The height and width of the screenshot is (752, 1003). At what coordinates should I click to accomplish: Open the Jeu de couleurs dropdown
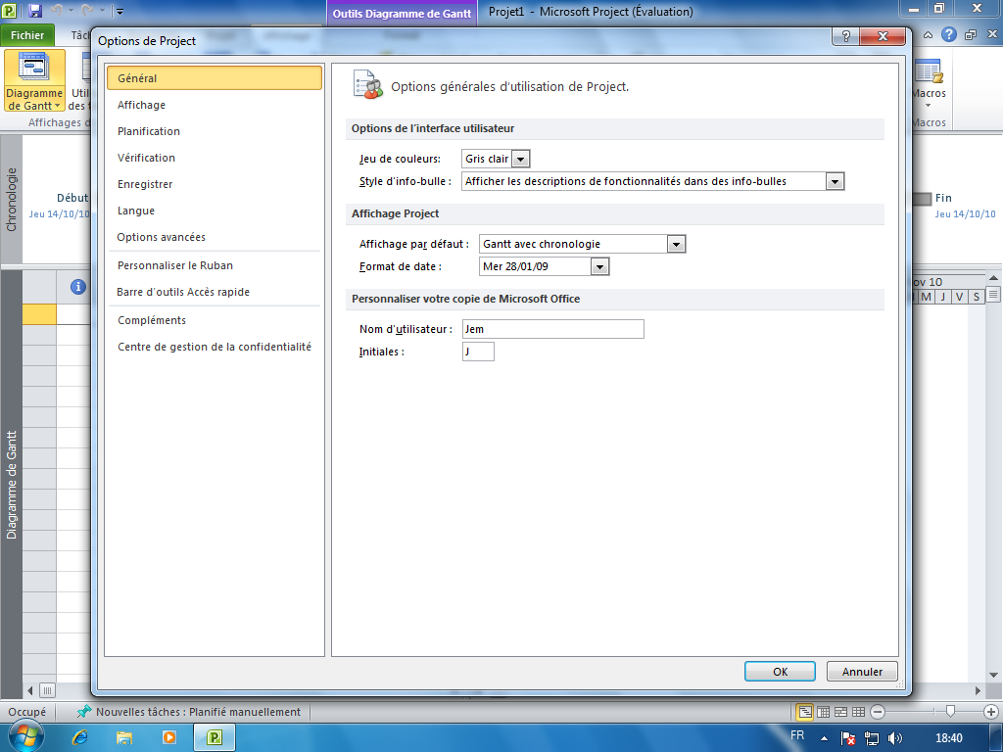tap(521, 159)
